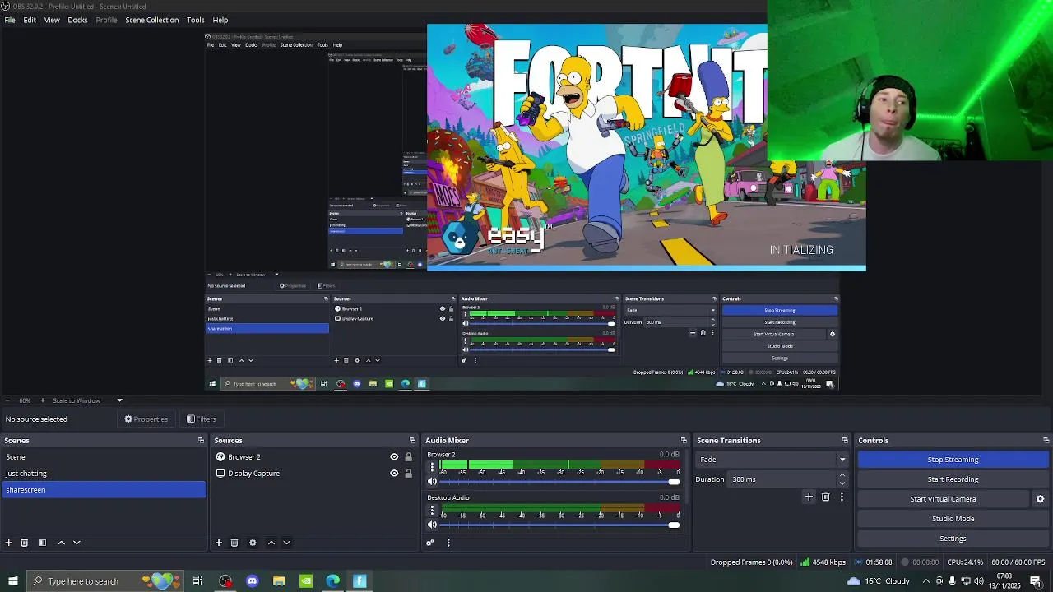Open Settings from Controls dock

pos(953,539)
